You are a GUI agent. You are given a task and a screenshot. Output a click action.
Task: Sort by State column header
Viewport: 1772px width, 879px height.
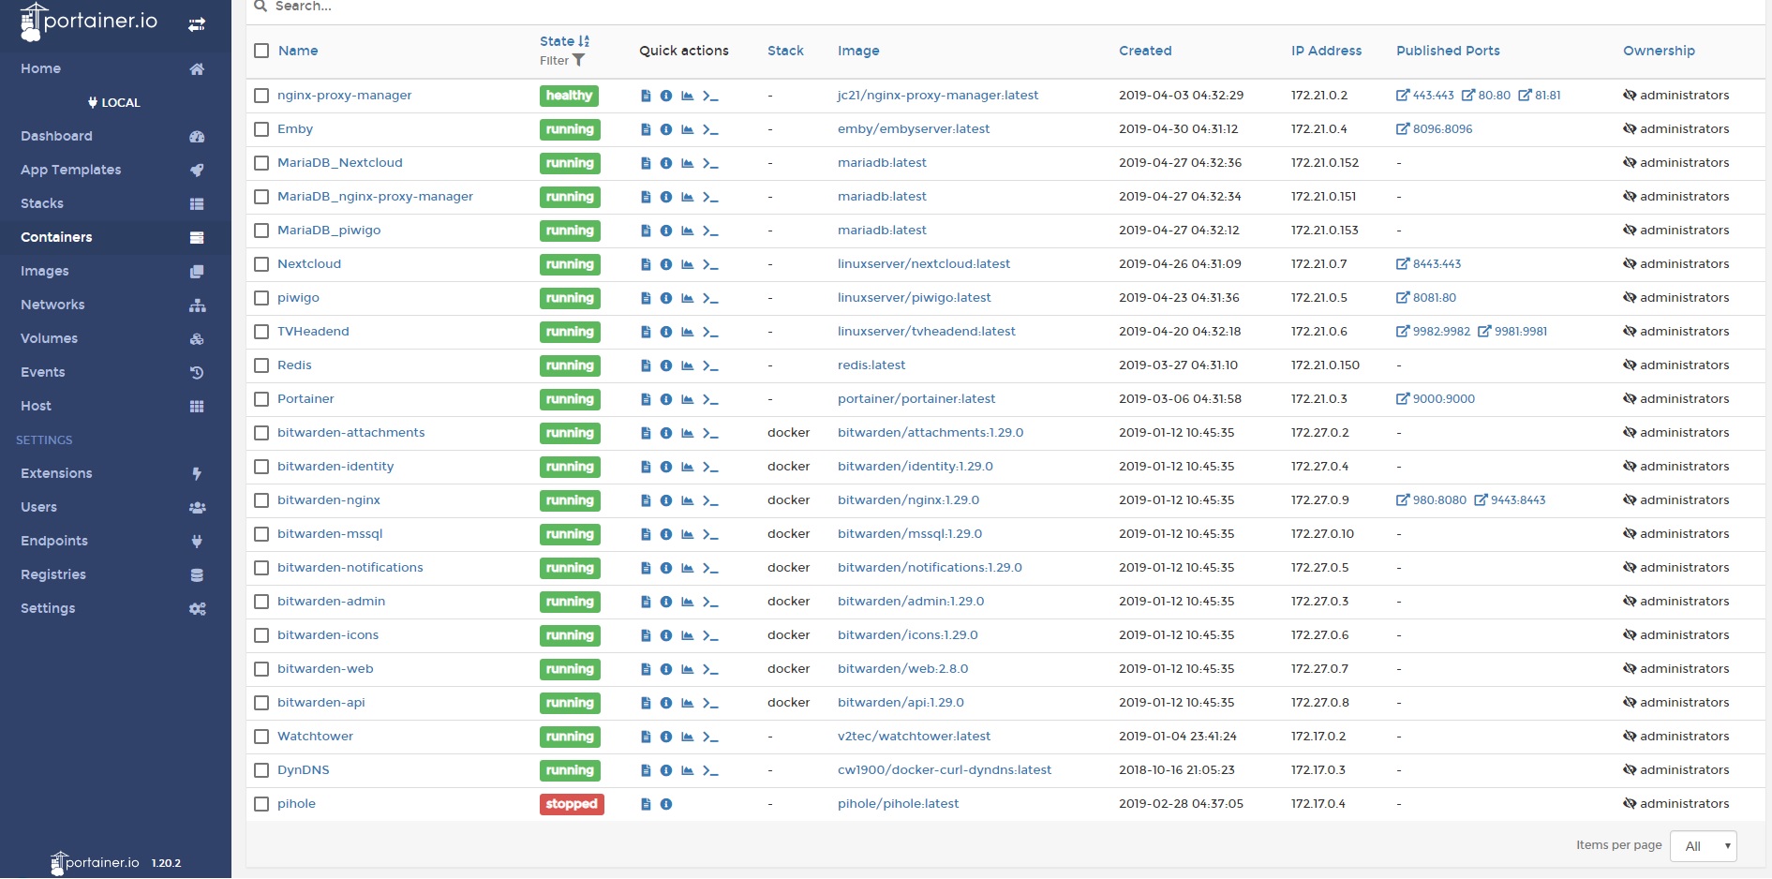[x=564, y=41]
